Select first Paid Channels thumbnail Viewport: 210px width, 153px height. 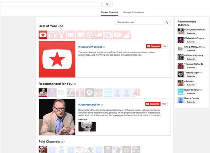[x=43, y=149]
